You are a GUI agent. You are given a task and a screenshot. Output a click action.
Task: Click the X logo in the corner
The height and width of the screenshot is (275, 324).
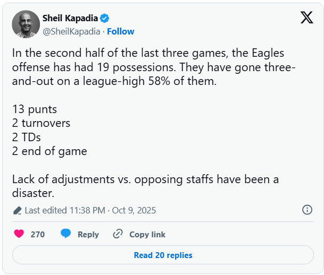pos(306,18)
